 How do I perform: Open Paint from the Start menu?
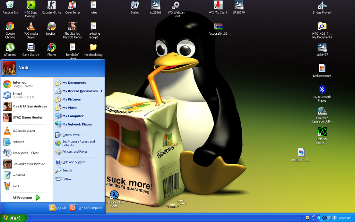(26, 186)
